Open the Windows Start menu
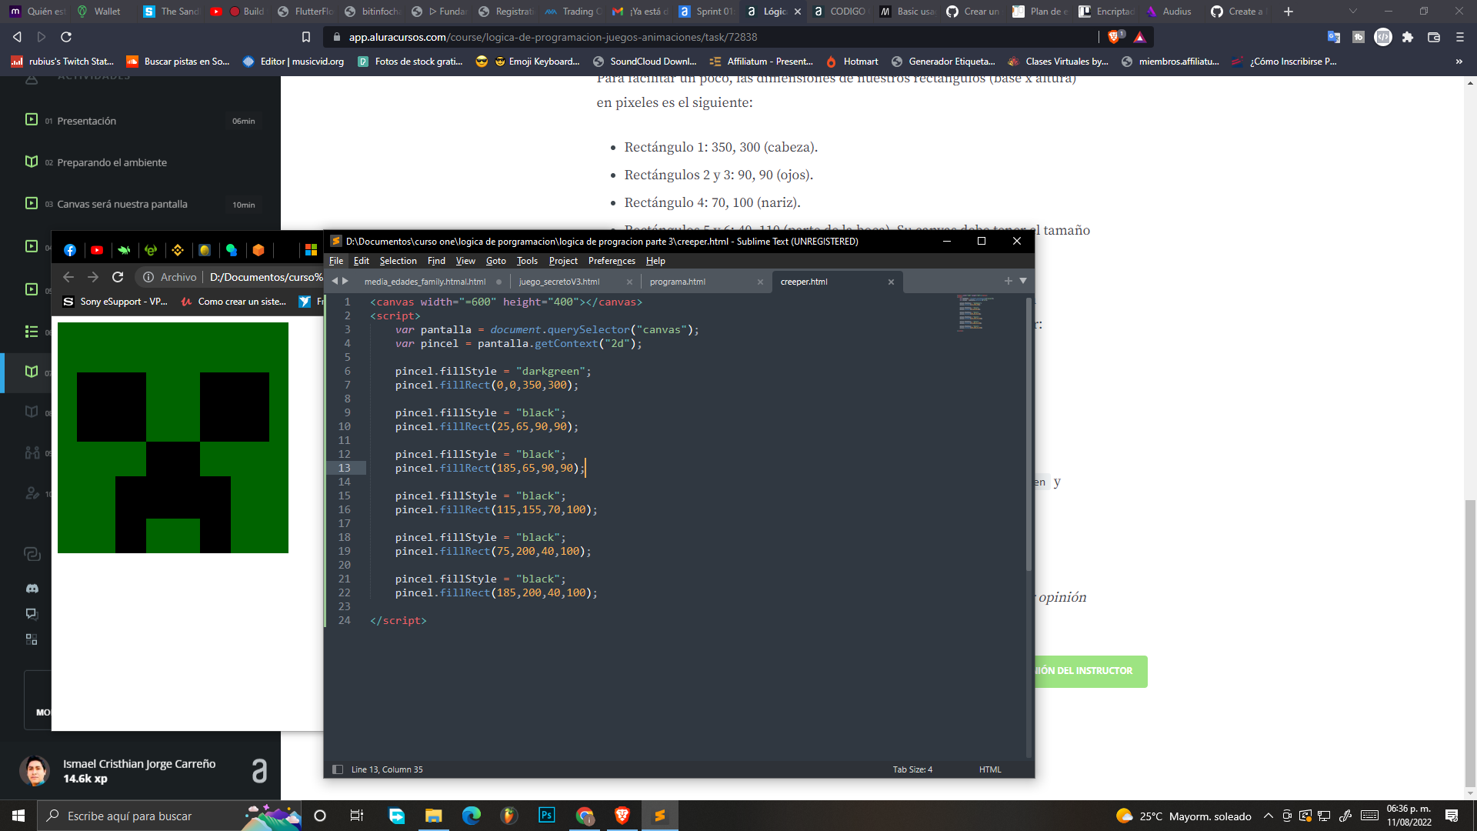1477x831 pixels. point(18,816)
